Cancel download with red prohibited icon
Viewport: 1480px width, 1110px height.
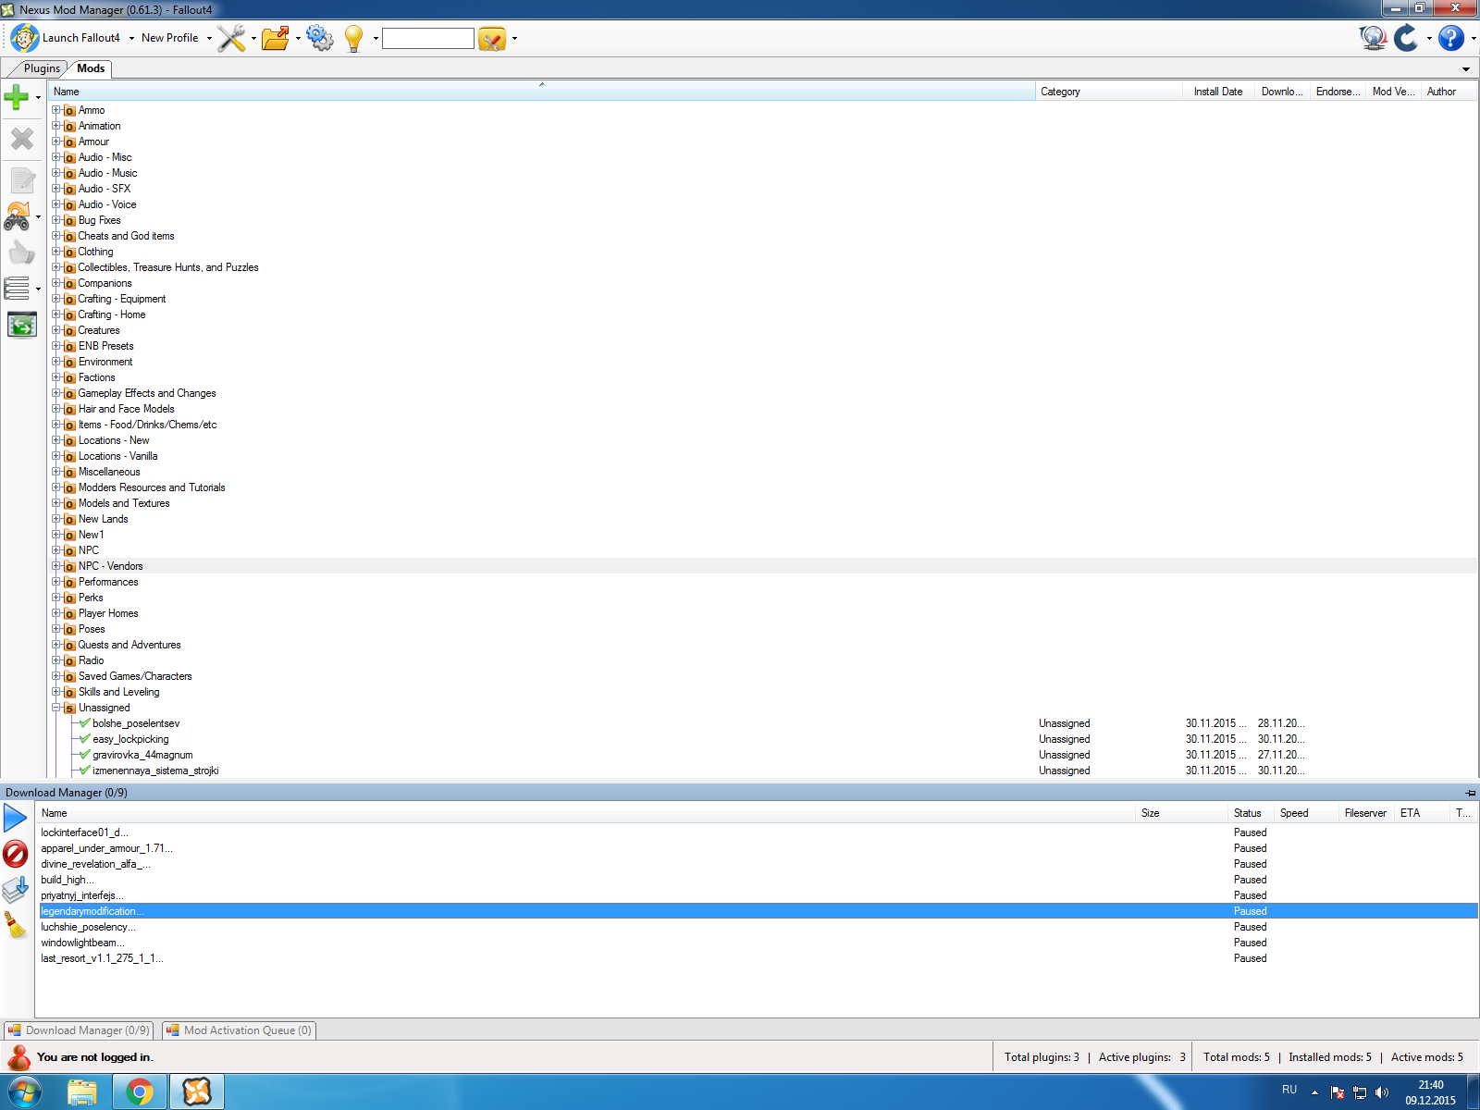click(x=16, y=853)
